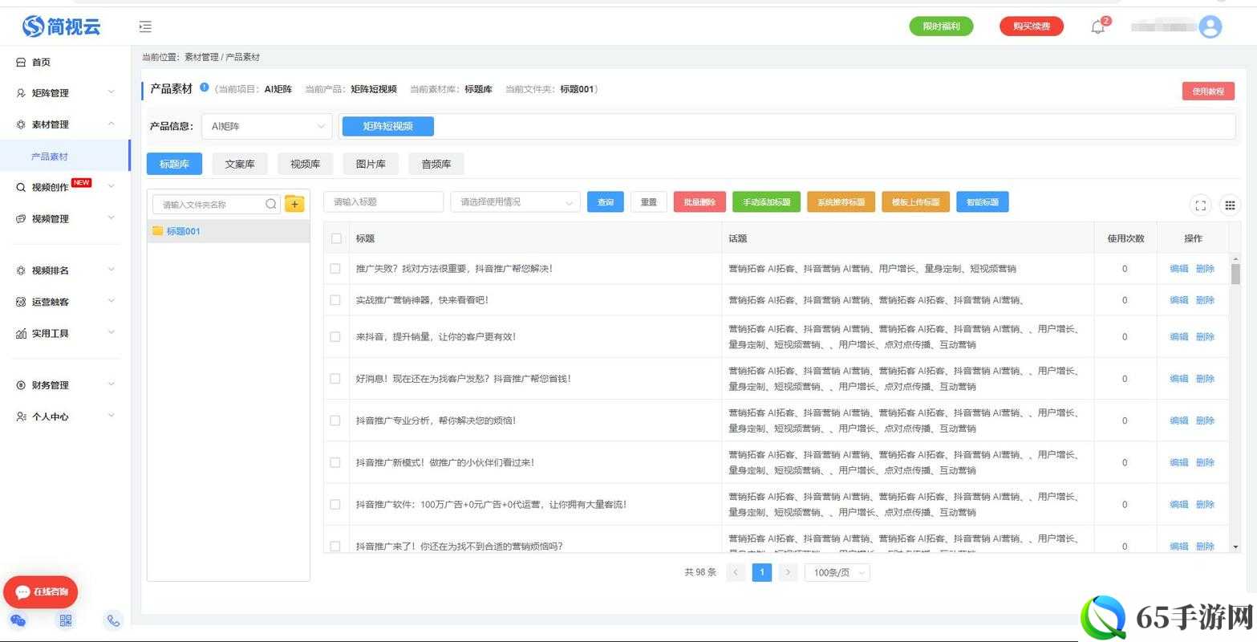Screen dimensions: 1257x642
Task: Switch to 视频库 tab
Action: pos(306,164)
